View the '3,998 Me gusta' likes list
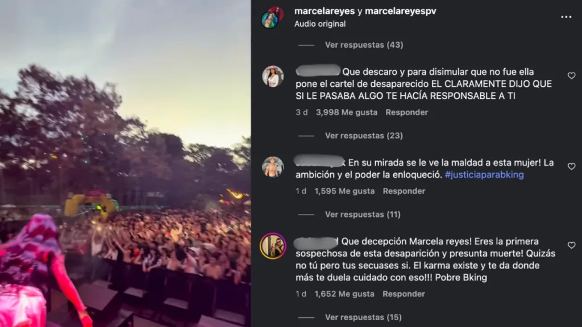Image resolution: width=582 pixels, height=327 pixels. click(346, 112)
